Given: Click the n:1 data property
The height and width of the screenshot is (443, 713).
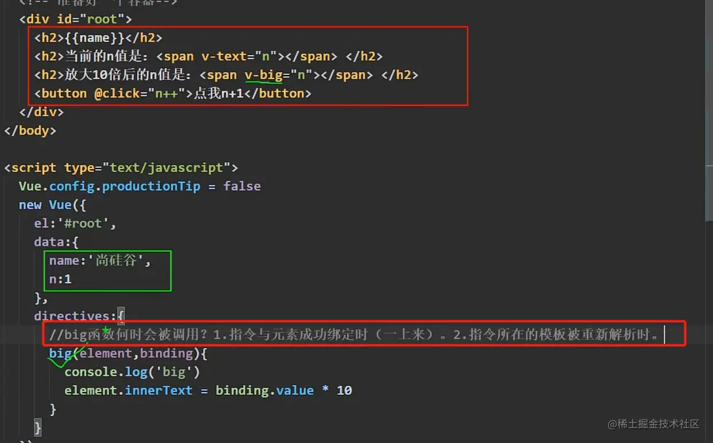Looking at the screenshot, I should 60,279.
